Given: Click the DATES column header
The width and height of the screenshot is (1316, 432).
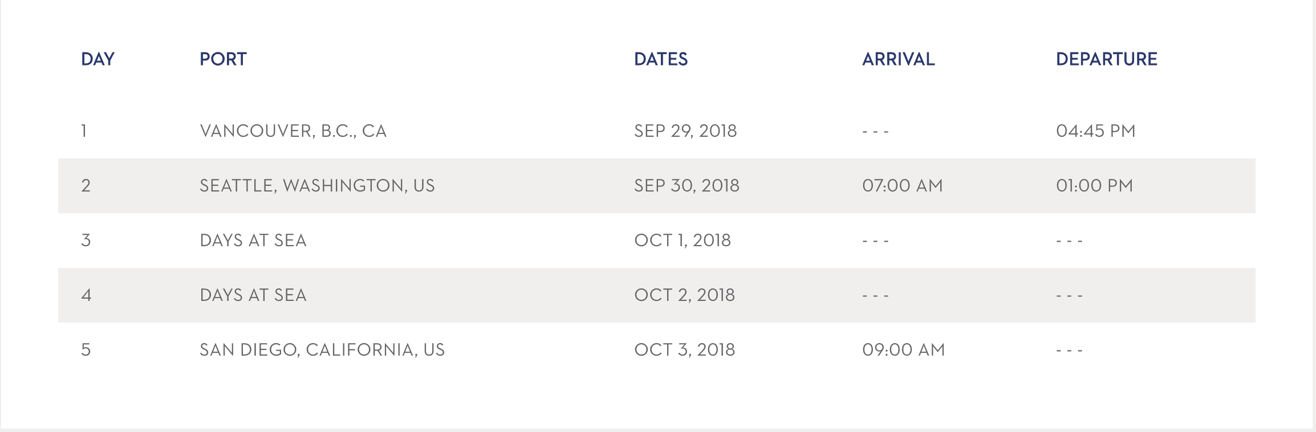Looking at the screenshot, I should coord(661,59).
